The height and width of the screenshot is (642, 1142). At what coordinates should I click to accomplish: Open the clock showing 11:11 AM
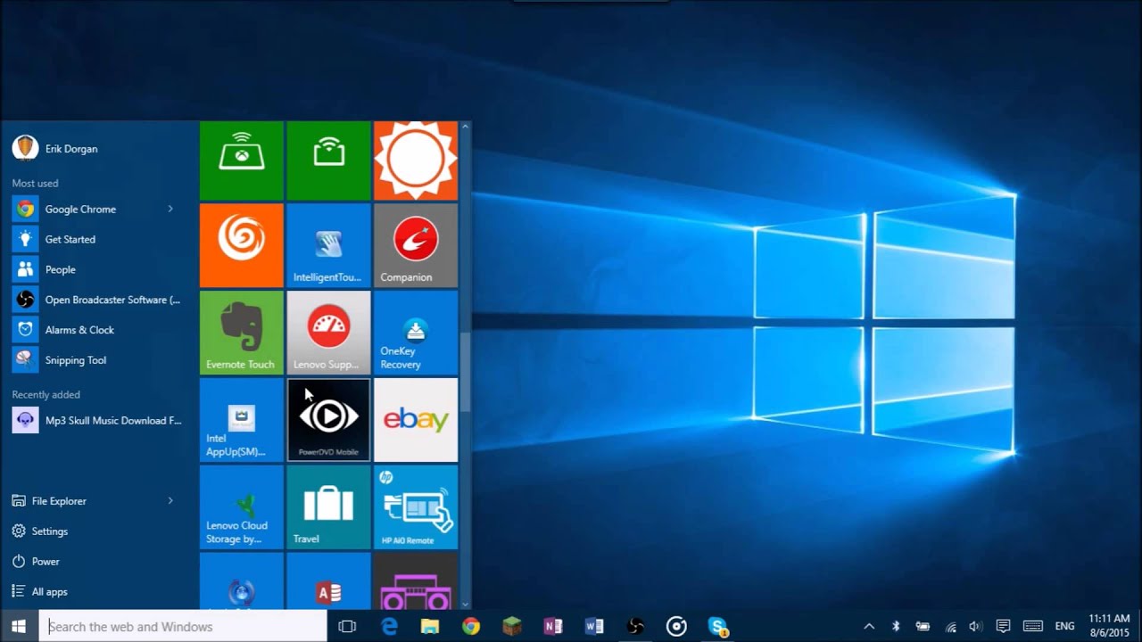1109,626
